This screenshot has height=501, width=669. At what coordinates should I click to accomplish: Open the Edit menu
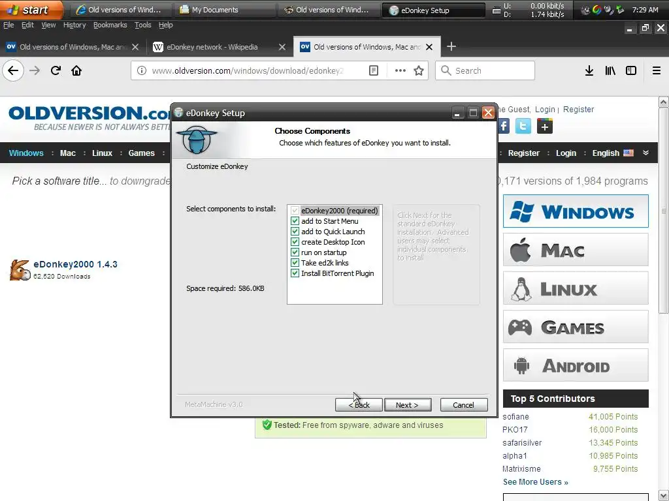[27, 25]
